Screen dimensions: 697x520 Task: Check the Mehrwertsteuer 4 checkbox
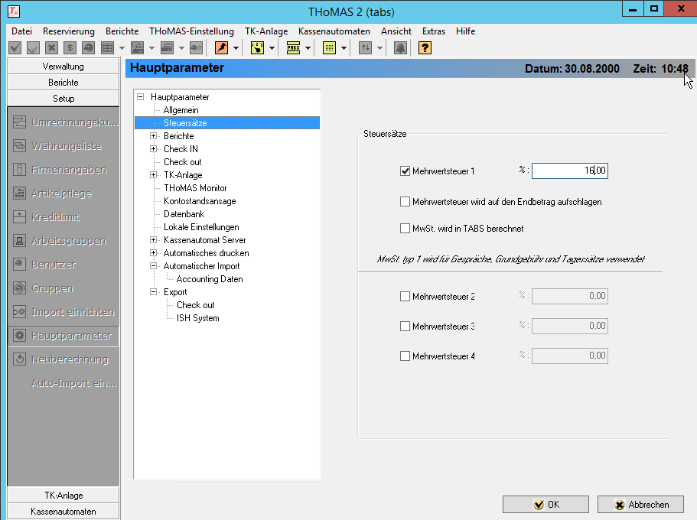[405, 356]
